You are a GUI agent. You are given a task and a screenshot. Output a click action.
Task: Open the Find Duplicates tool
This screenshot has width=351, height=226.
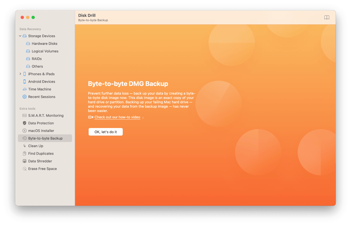(x=41, y=153)
